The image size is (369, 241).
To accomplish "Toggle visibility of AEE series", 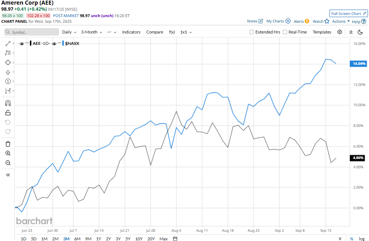I will click(x=22, y=43).
